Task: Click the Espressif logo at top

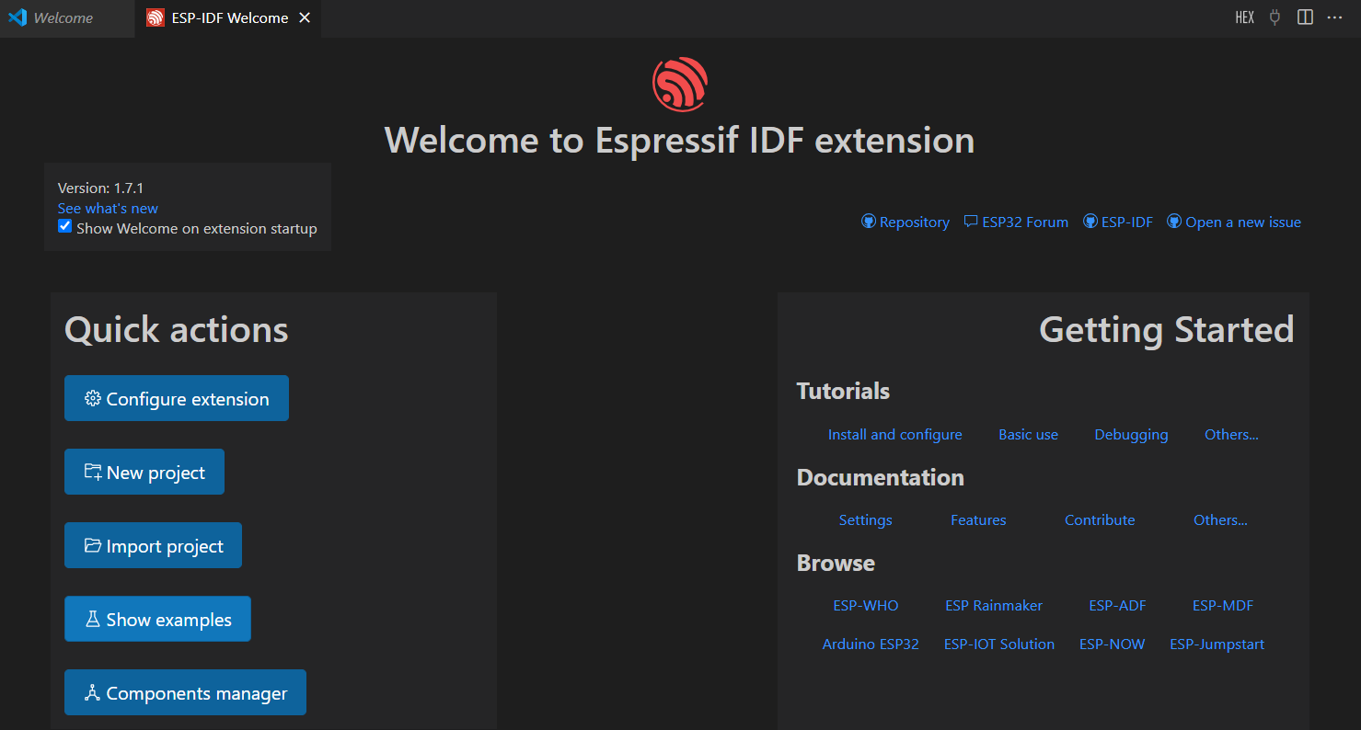Action: [x=680, y=85]
